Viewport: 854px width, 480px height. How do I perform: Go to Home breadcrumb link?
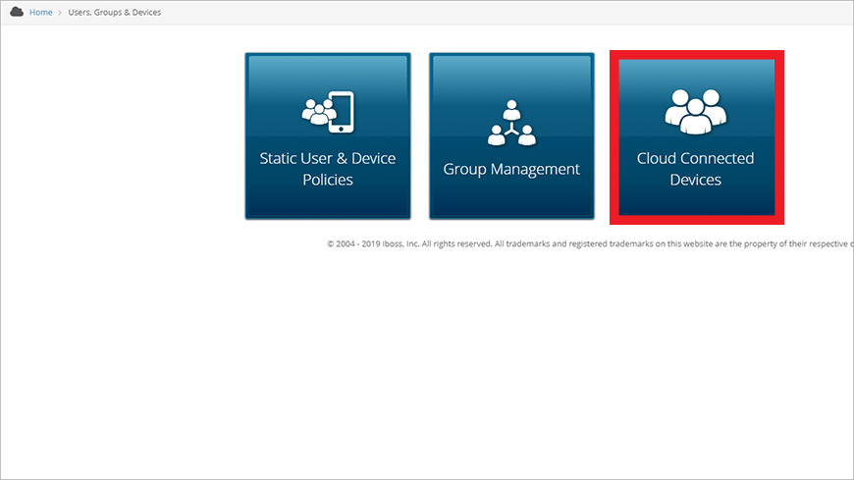point(41,12)
